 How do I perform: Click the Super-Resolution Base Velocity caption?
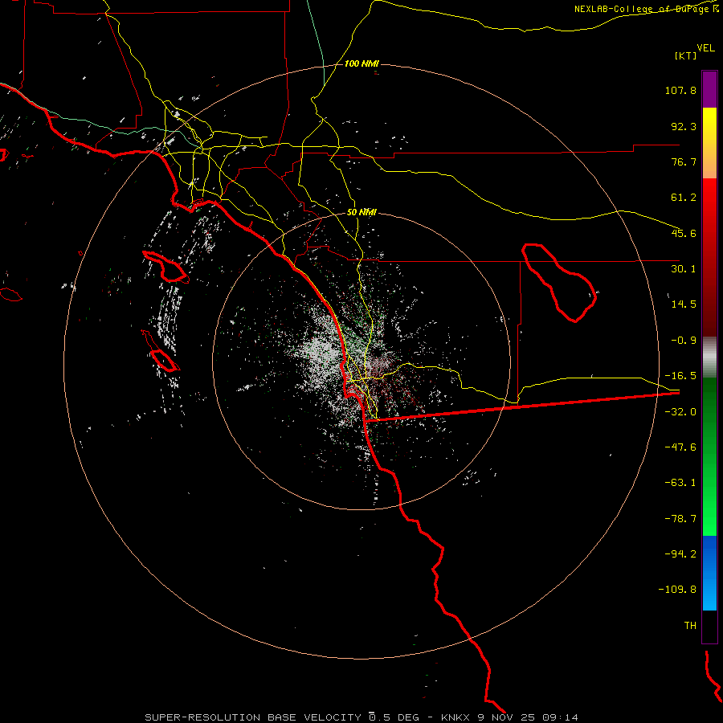(x=361, y=717)
